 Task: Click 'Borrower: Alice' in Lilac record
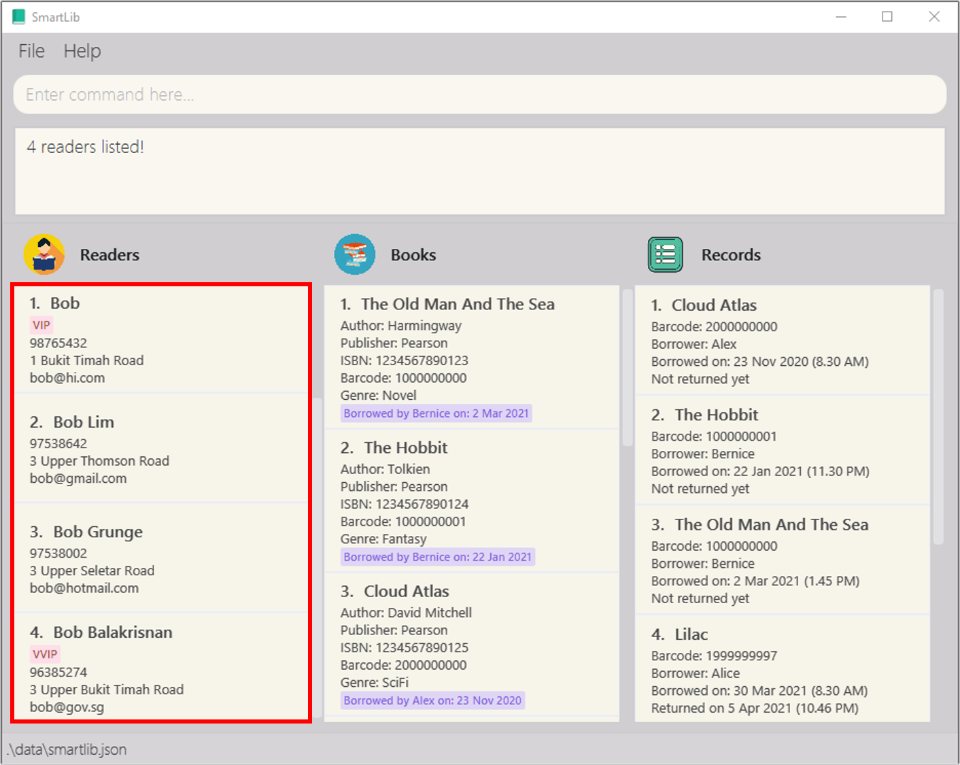(x=696, y=673)
